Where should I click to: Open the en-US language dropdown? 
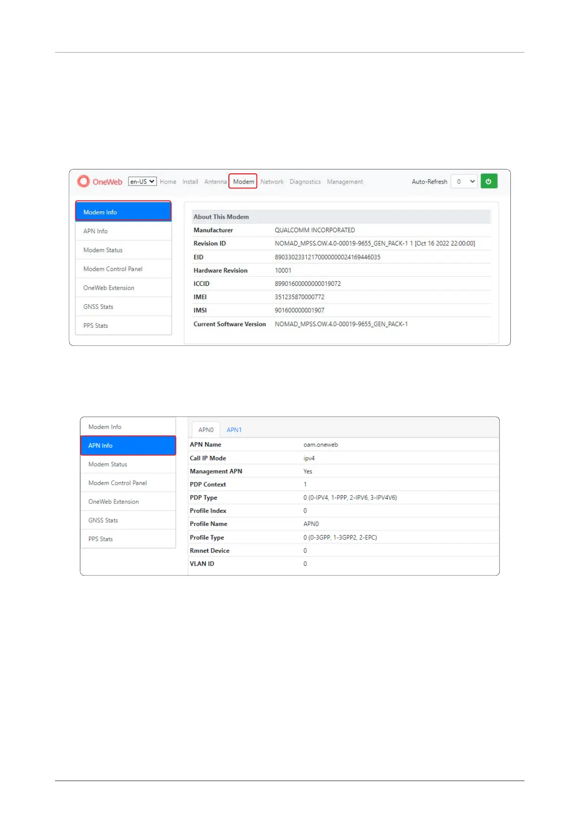pos(142,182)
